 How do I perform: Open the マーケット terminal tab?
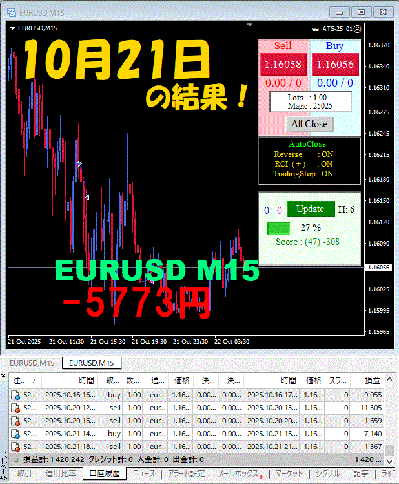click(289, 474)
